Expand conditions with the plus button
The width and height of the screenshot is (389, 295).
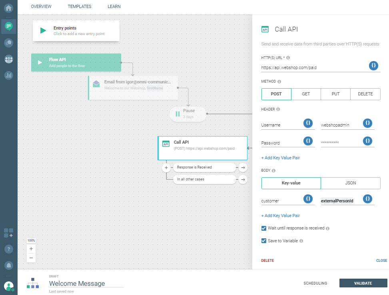(x=166, y=168)
